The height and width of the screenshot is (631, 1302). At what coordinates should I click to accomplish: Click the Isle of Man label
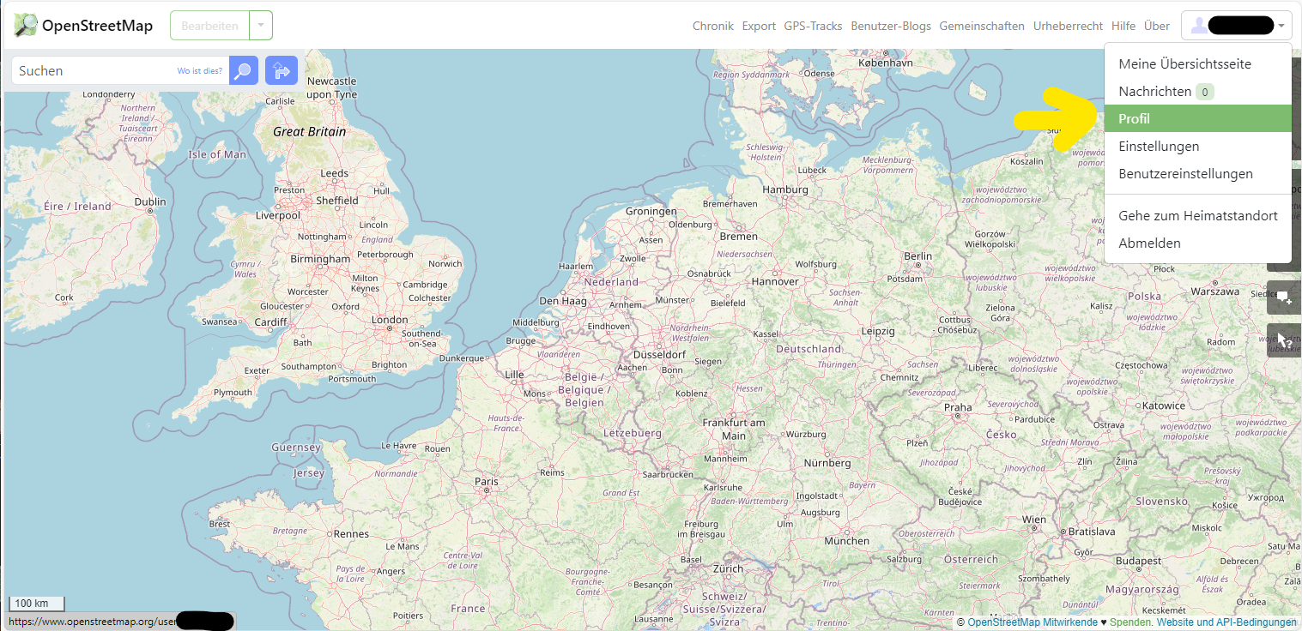[217, 154]
